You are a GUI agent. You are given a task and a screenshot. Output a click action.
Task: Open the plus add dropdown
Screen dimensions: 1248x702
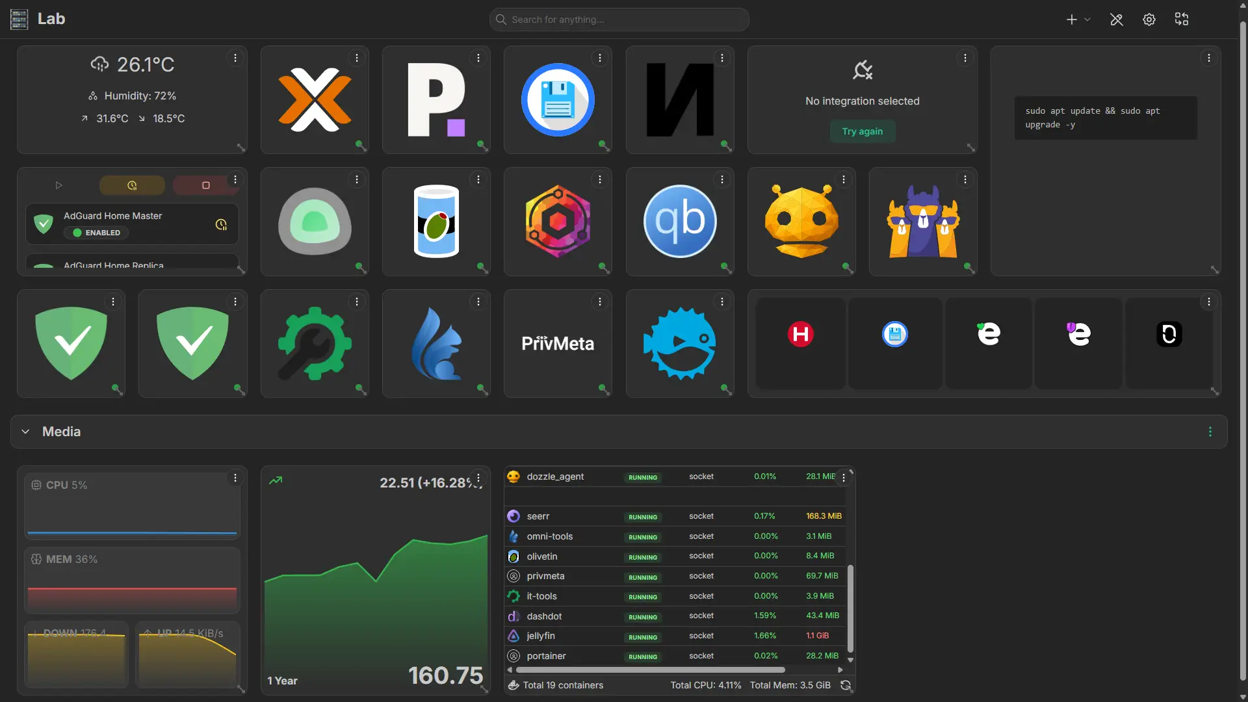coord(1078,19)
